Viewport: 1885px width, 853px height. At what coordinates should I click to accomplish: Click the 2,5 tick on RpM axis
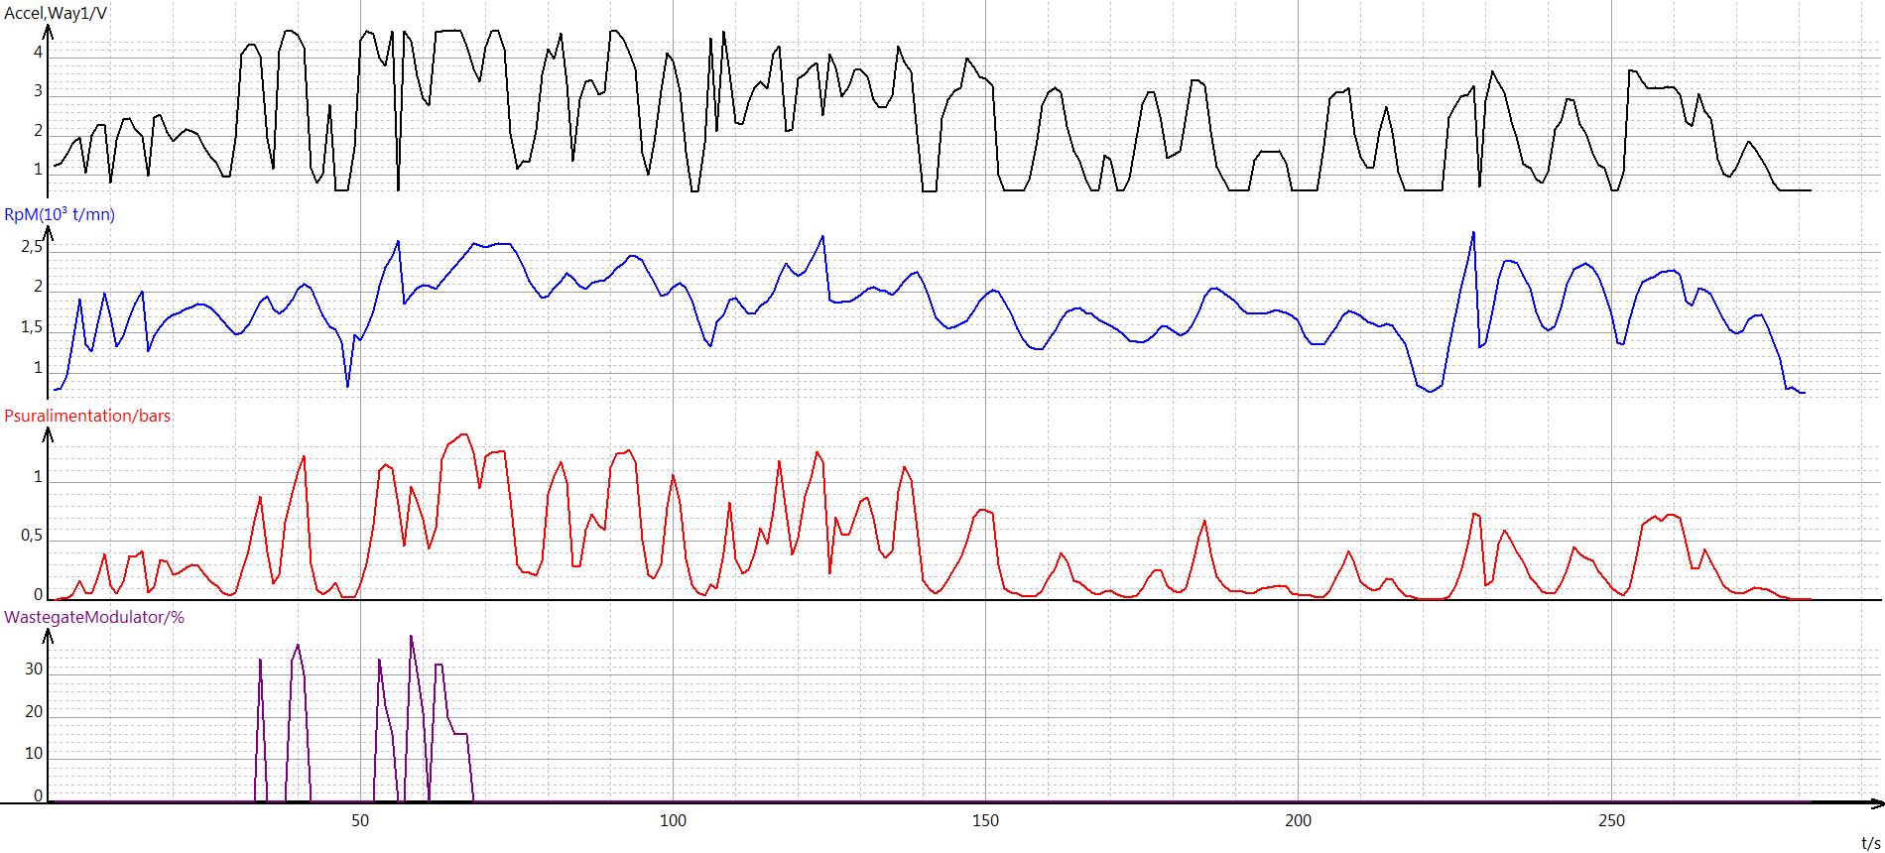click(x=33, y=246)
